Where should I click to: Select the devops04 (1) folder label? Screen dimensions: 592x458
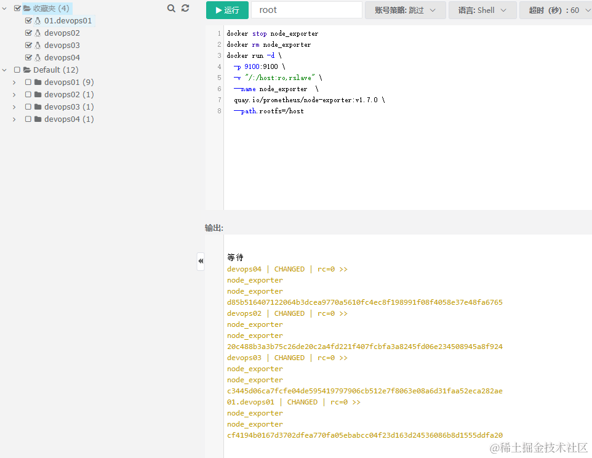69,119
